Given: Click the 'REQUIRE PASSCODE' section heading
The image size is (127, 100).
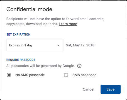Looking at the screenshot, I should point(21,60).
